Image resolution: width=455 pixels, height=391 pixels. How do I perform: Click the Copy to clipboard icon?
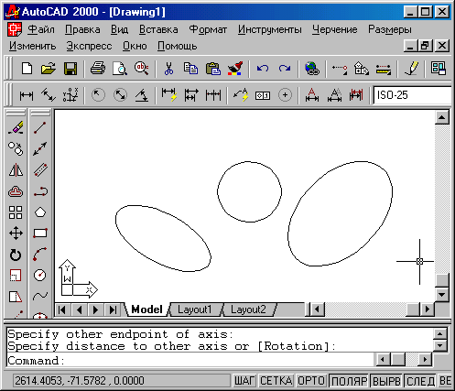click(190, 69)
